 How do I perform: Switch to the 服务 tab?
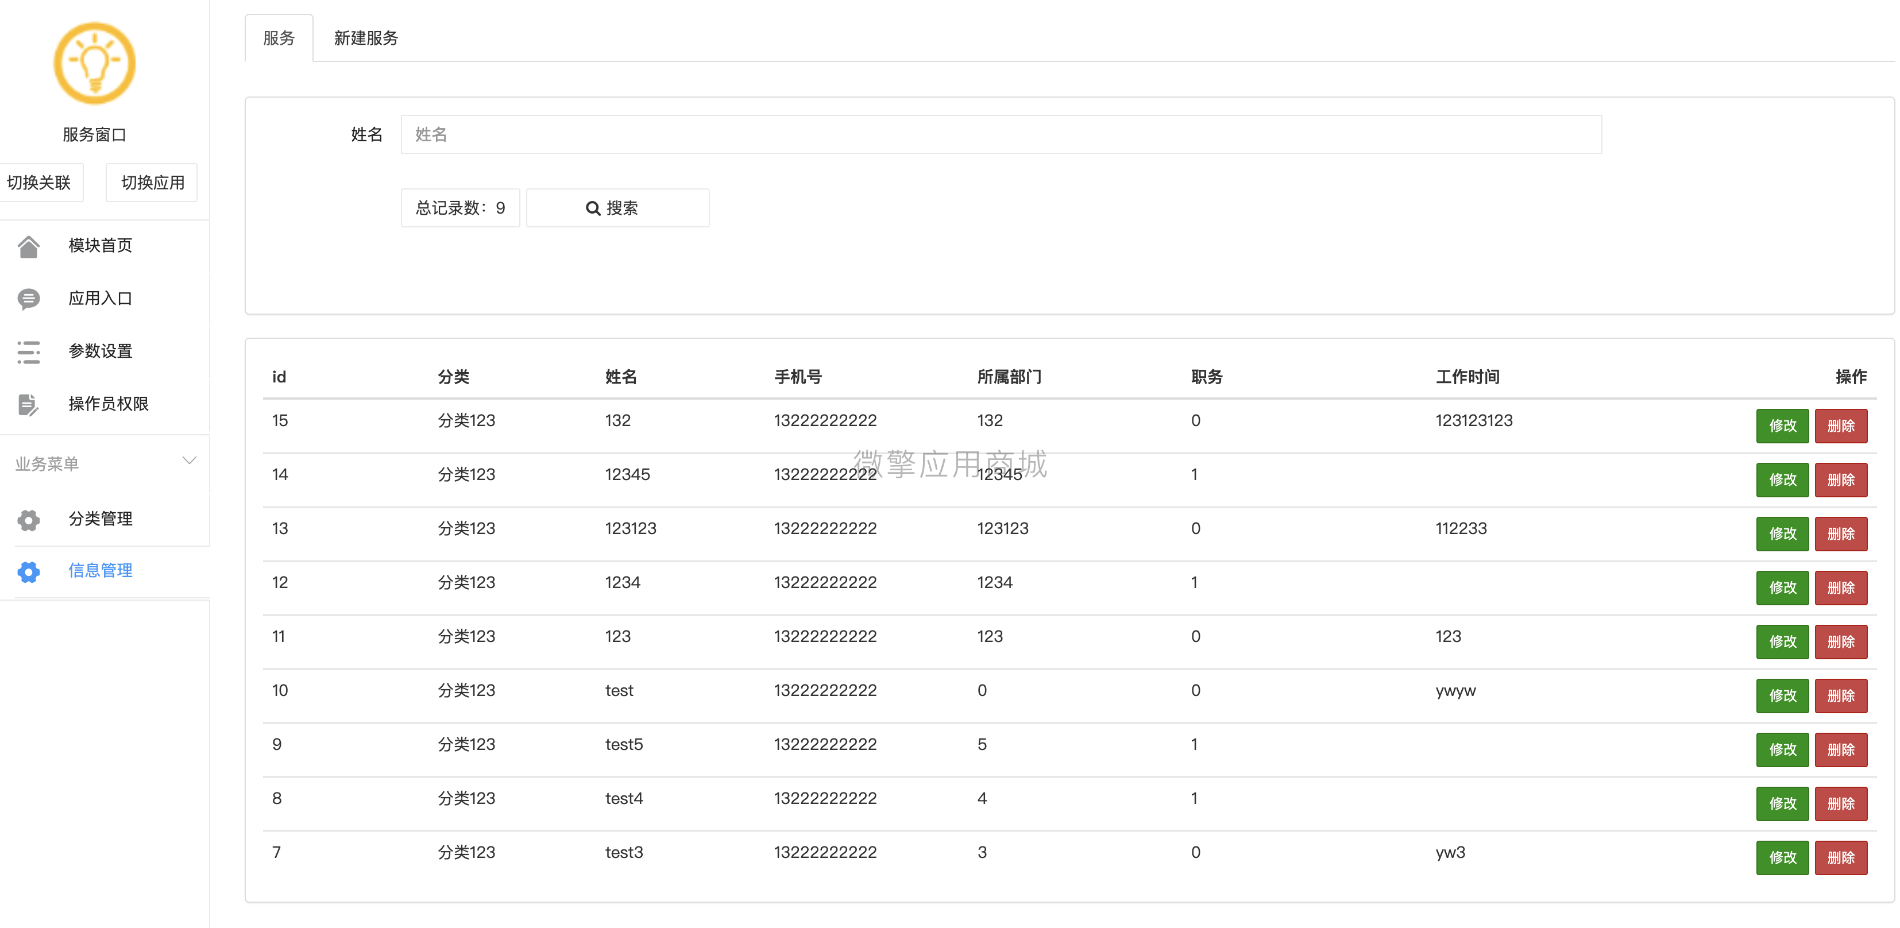coord(279,38)
